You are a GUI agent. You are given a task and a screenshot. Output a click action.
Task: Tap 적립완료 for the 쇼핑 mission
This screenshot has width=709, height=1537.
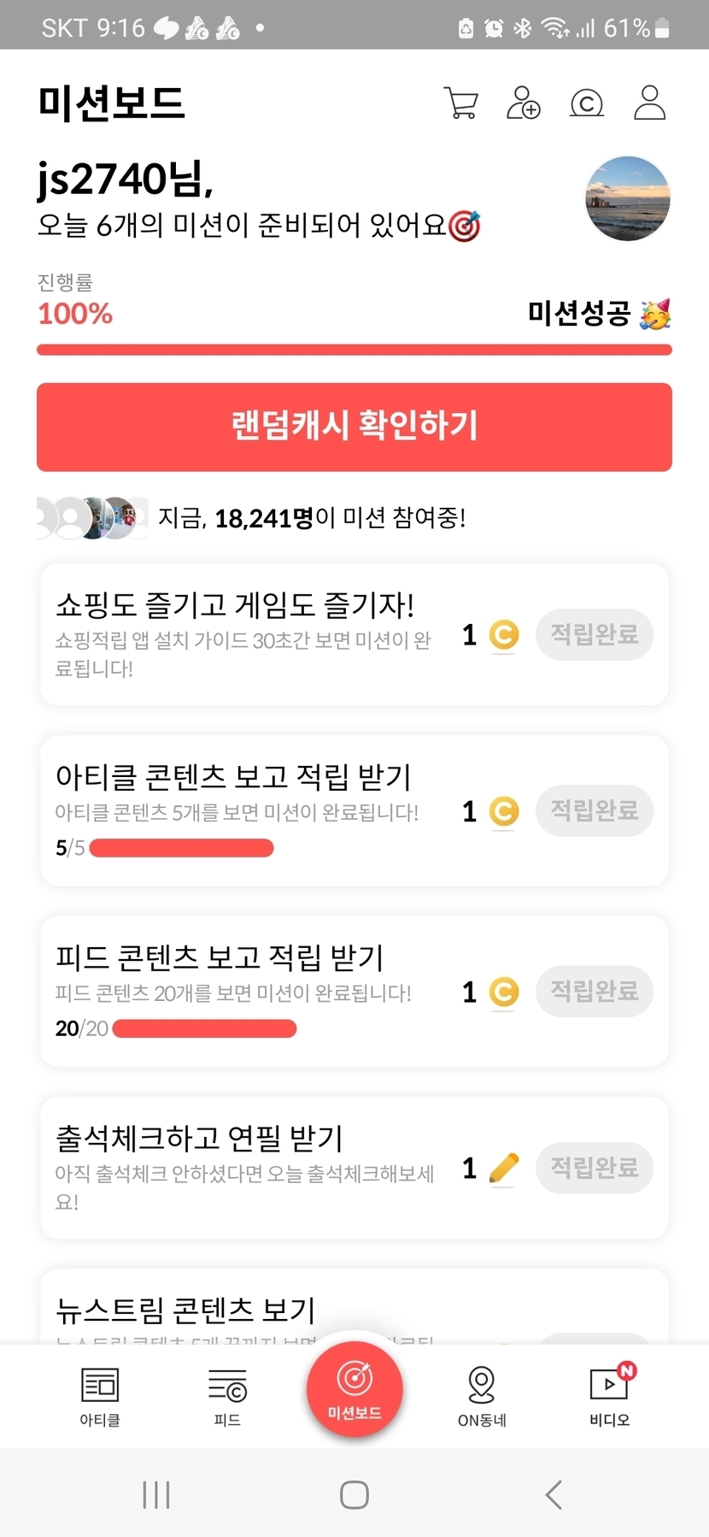click(x=595, y=634)
